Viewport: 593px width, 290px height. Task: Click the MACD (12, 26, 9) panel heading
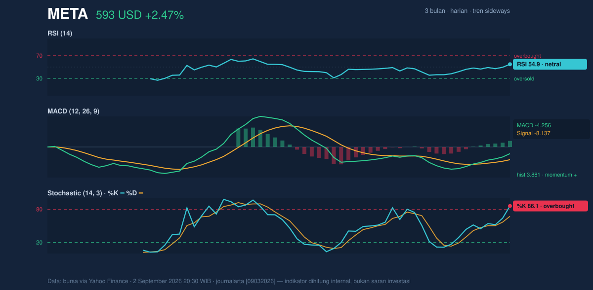73,111
